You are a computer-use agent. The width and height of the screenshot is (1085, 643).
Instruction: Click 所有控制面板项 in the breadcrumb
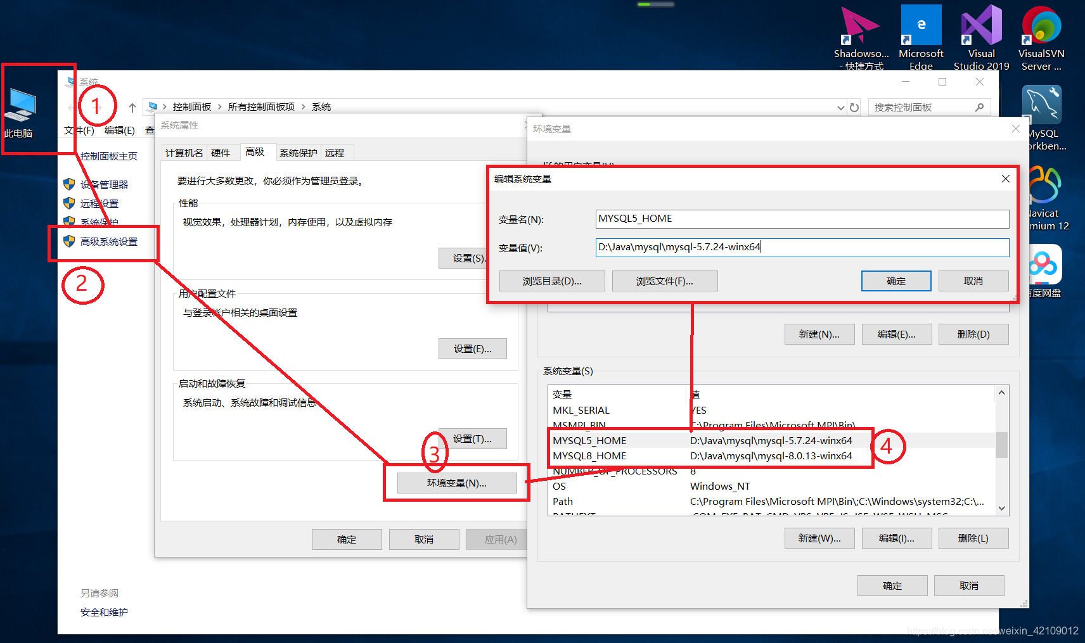tap(261, 107)
